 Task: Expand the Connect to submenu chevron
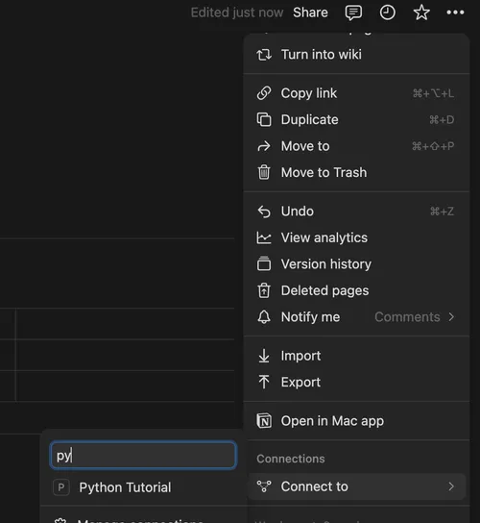tap(451, 486)
